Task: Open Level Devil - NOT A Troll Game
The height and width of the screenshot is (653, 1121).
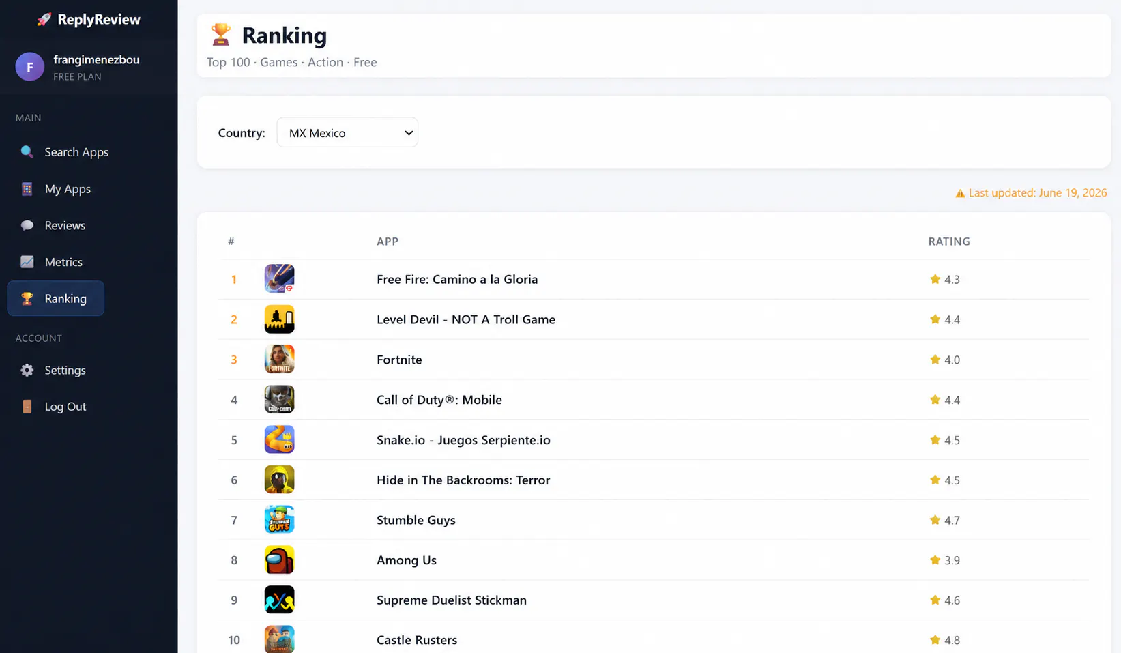Action: (x=466, y=319)
